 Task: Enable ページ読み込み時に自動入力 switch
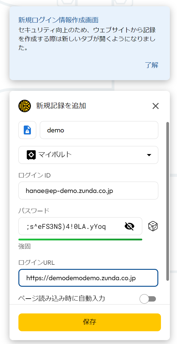pos(148,299)
